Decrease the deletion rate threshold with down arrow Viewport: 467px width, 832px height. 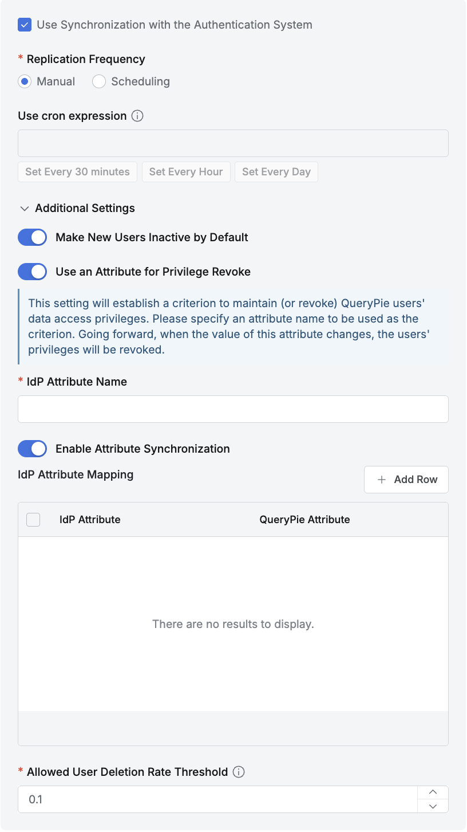433,806
